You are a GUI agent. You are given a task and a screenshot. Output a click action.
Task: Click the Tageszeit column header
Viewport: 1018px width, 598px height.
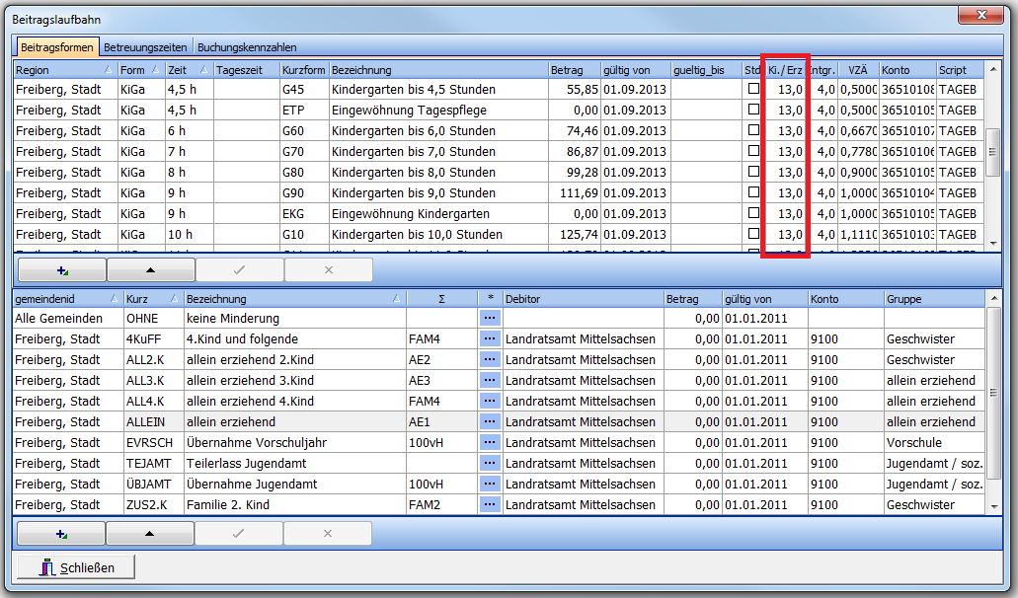click(x=247, y=70)
